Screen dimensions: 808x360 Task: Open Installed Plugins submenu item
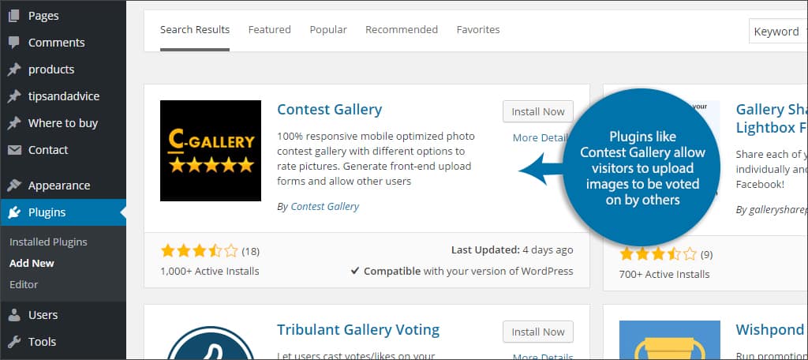pyautogui.click(x=48, y=242)
